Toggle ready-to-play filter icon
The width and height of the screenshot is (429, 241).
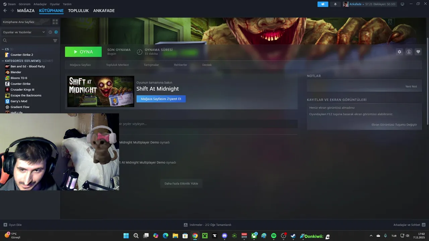56,32
